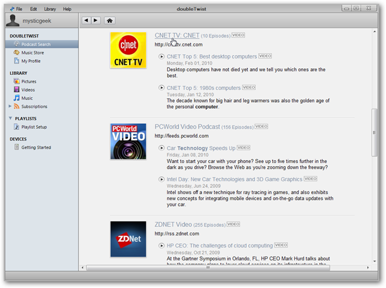Click the VIDEO badge next to HP CEO episode
This screenshot has height=288, width=386.
click(281, 245)
